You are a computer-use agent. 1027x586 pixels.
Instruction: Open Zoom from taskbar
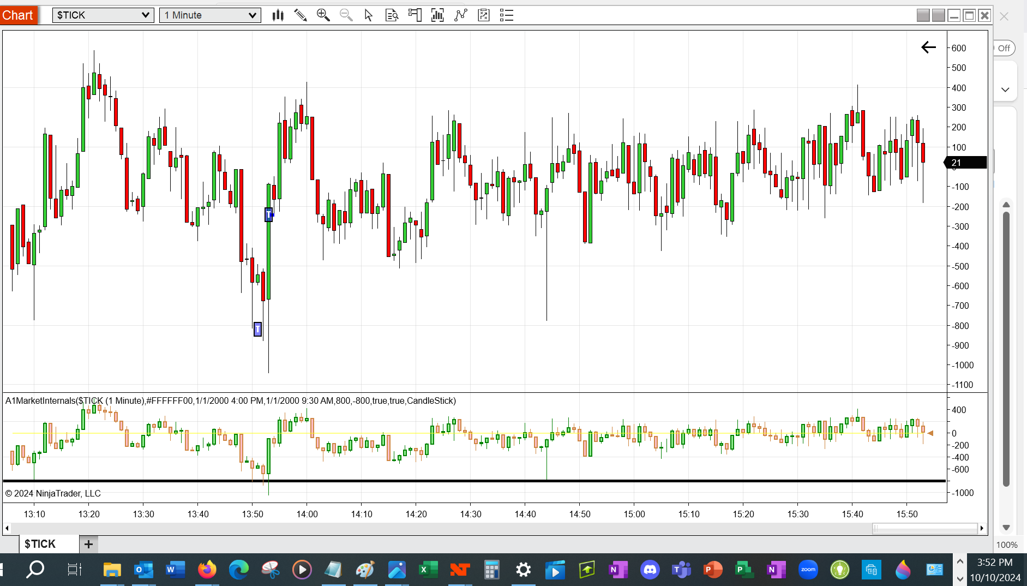(x=808, y=570)
